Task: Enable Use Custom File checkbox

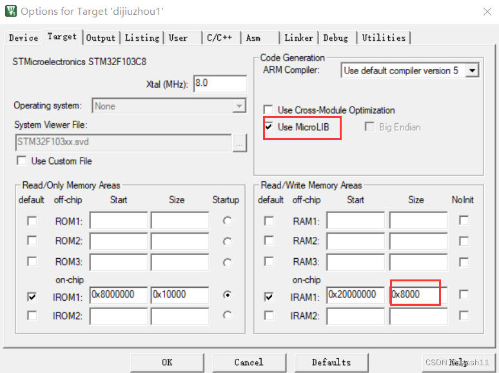Action: tap(22, 161)
